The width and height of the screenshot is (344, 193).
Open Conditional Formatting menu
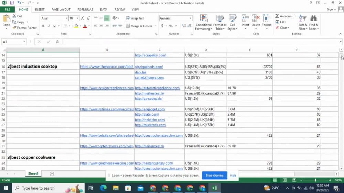pos(204,23)
